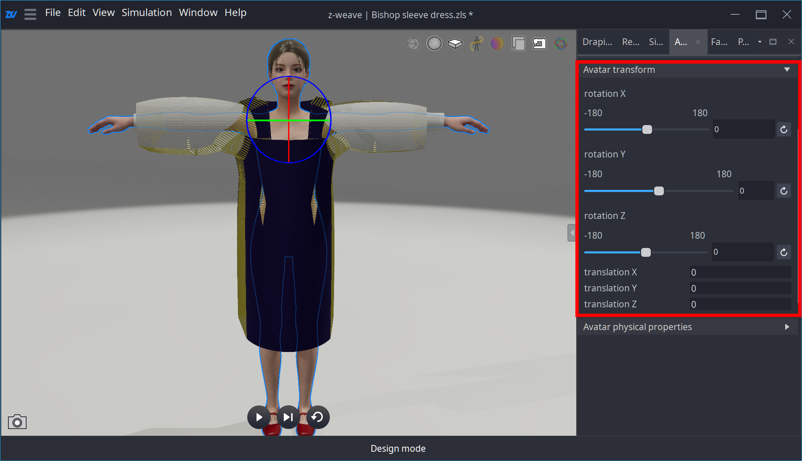This screenshot has height=461, width=802.
Task: Click the dotted sphere display mode icon
Action: click(434, 43)
